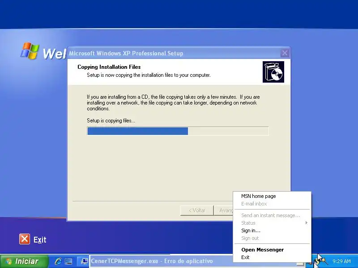Select Sign out in the context menu

click(x=272, y=238)
